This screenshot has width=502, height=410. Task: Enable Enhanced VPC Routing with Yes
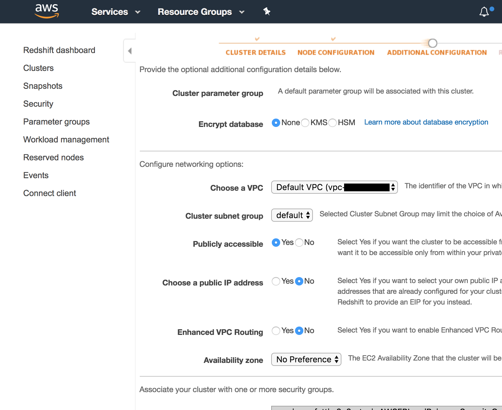pos(276,331)
